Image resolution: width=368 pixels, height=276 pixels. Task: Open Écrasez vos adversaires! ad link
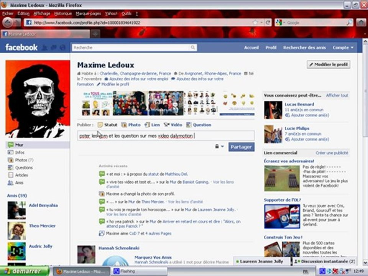tap(289, 161)
